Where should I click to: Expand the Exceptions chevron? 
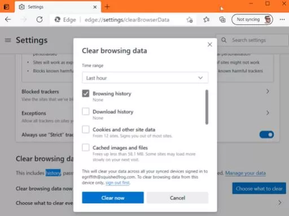click(x=268, y=113)
